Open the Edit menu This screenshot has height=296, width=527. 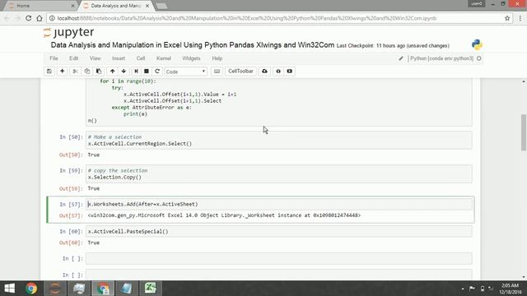pos(73,58)
